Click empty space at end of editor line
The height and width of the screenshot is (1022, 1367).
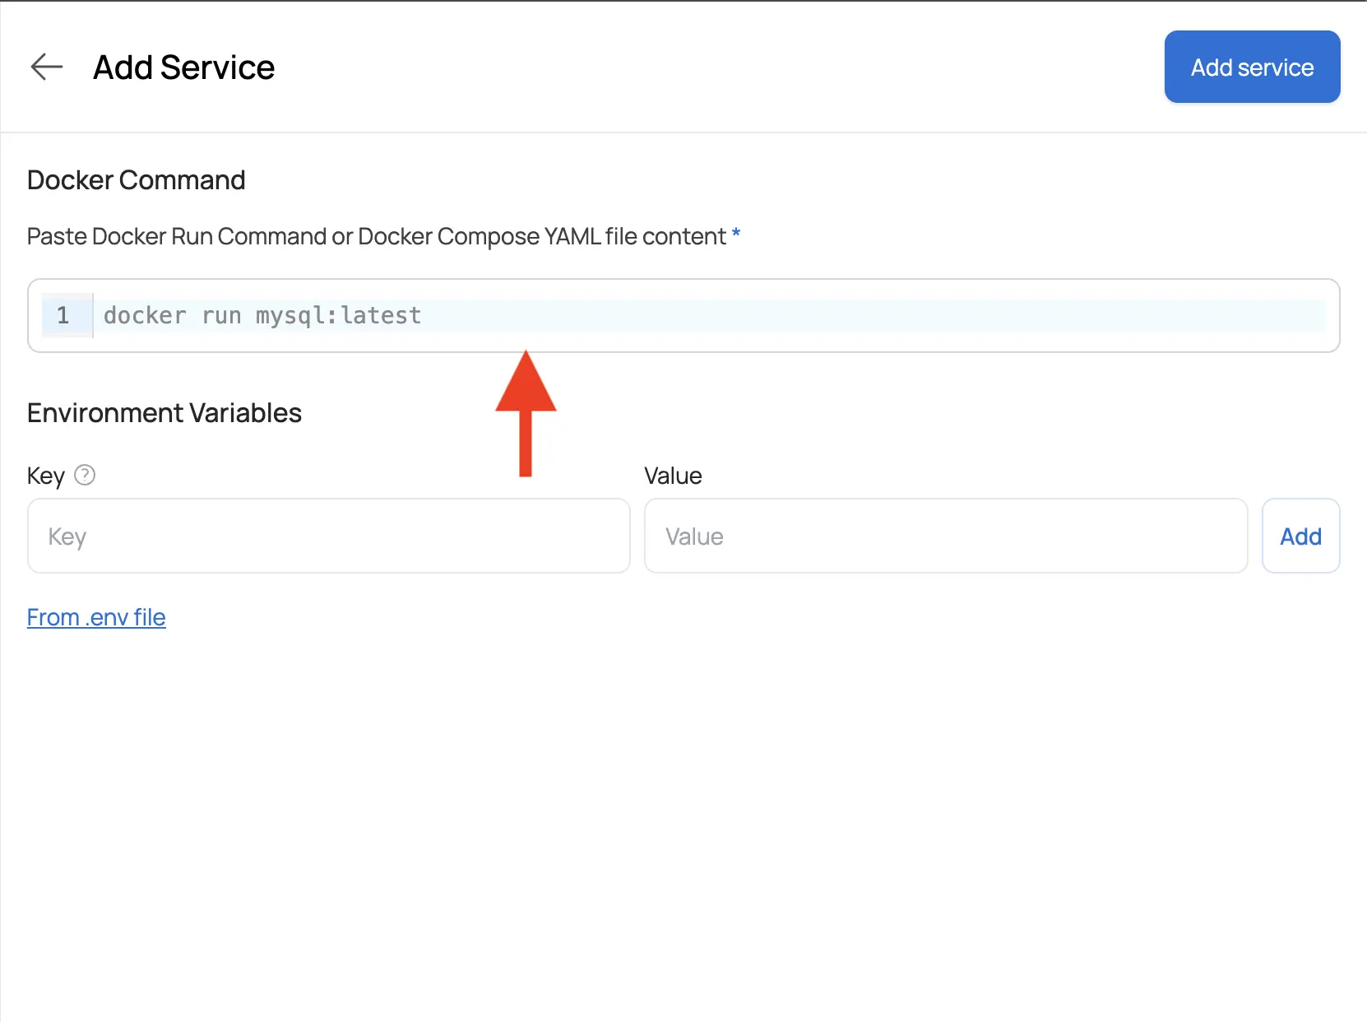click(905, 315)
